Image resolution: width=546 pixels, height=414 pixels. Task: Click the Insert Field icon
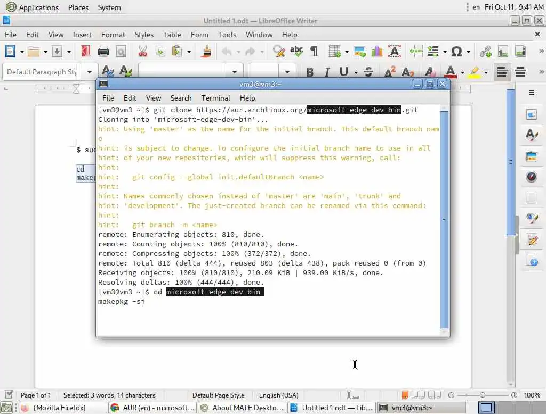[x=433, y=52]
